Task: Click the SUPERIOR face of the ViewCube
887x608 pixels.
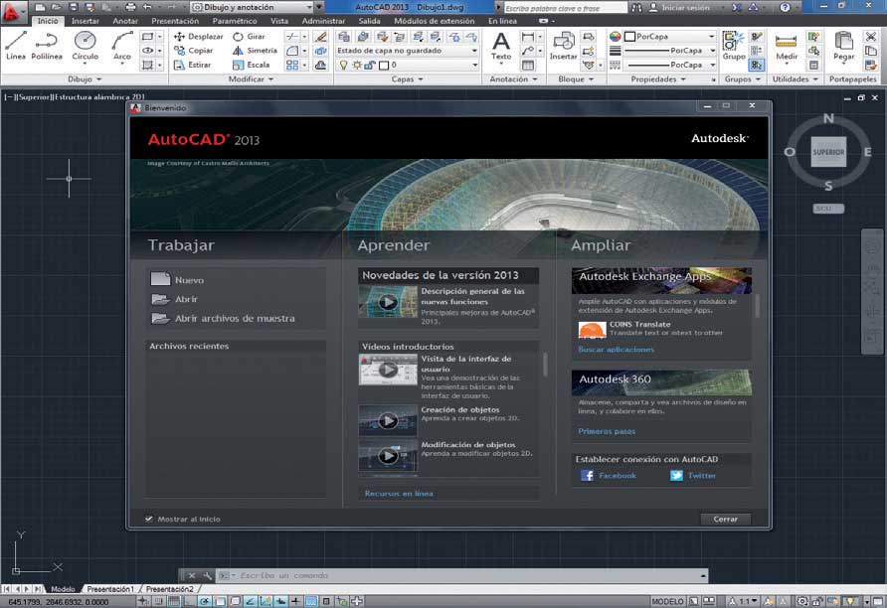Action: coord(828,151)
